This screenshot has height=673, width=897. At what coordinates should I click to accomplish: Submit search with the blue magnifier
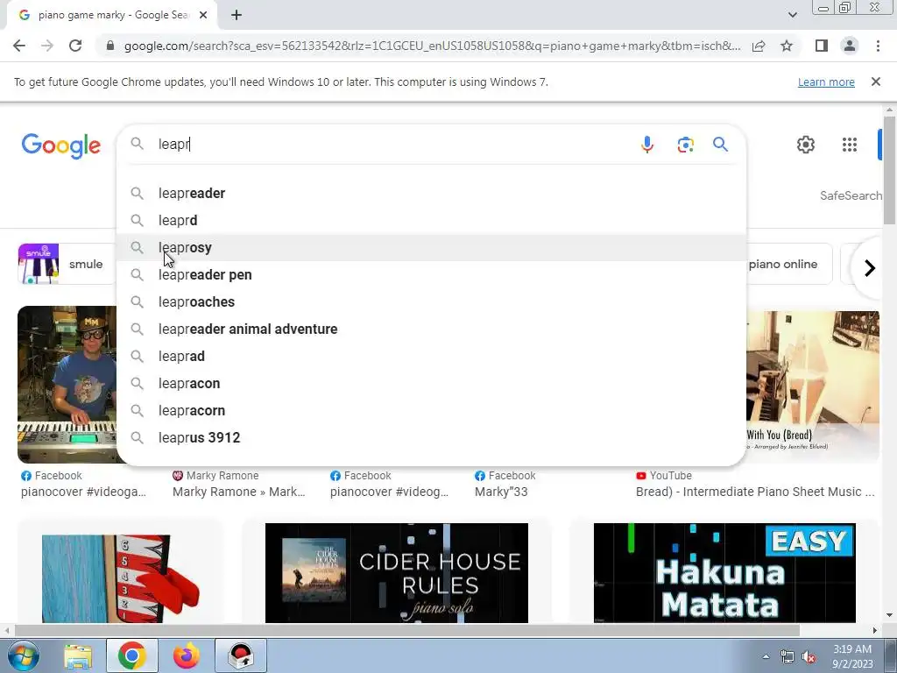tap(720, 145)
